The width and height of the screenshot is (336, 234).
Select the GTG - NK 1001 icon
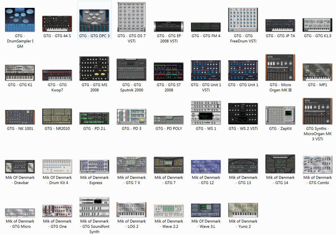point(20,117)
